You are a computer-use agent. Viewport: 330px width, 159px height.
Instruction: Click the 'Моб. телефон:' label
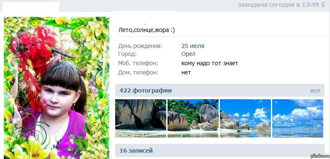[x=138, y=64]
